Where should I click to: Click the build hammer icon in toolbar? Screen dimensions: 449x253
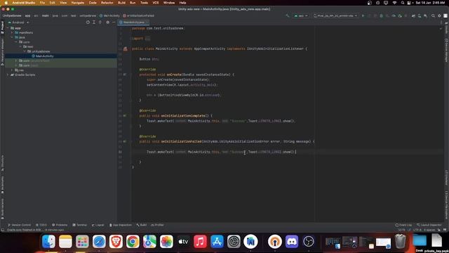tap(288, 15)
